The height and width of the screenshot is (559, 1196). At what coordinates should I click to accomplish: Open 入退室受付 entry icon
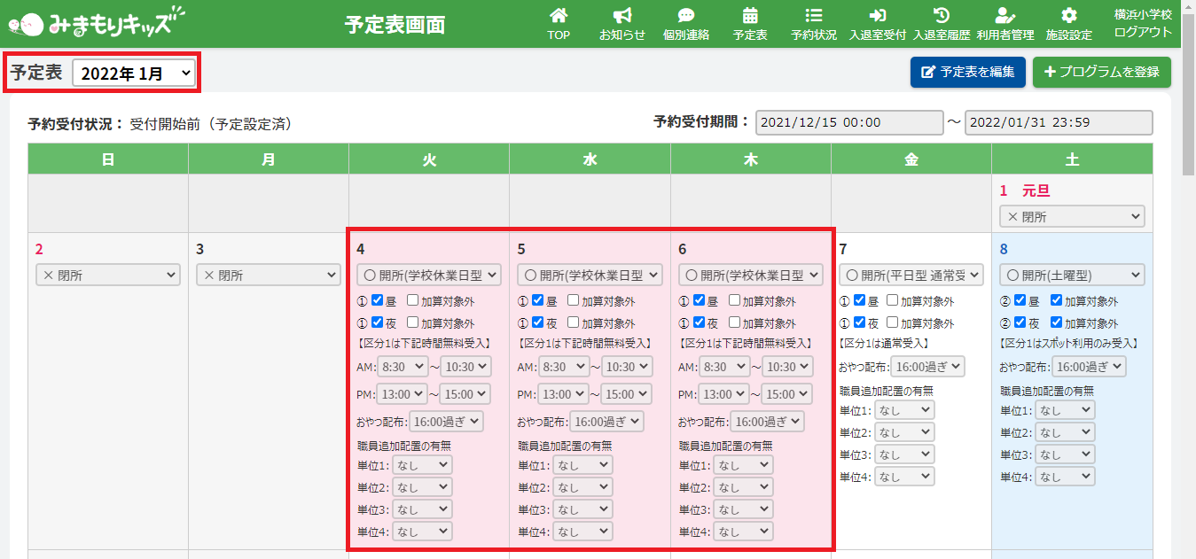click(x=877, y=16)
